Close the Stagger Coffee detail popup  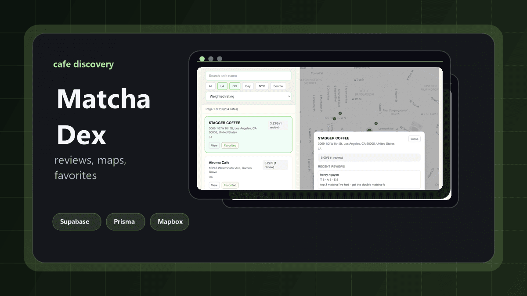414,139
